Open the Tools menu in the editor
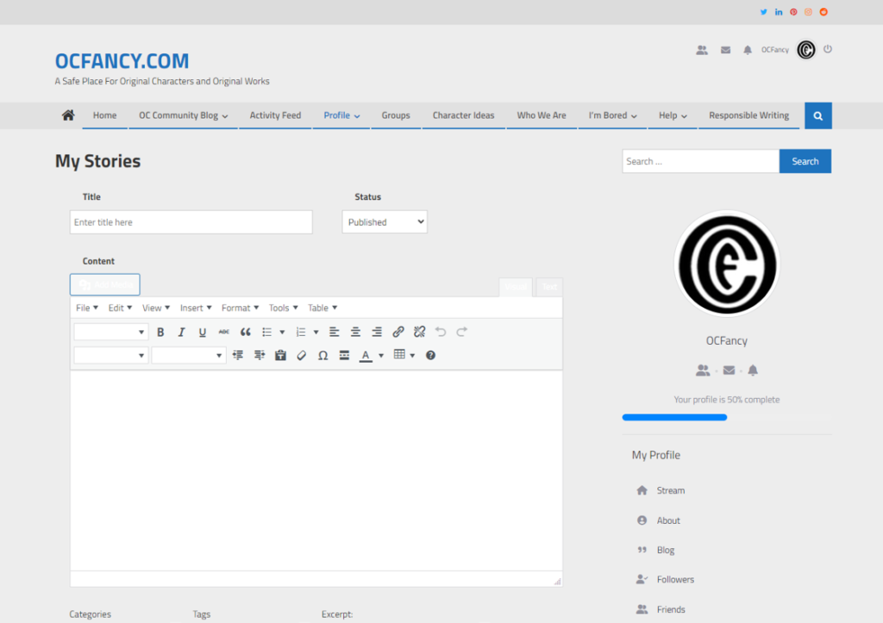Image resolution: width=883 pixels, height=623 pixels. (282, 308)
